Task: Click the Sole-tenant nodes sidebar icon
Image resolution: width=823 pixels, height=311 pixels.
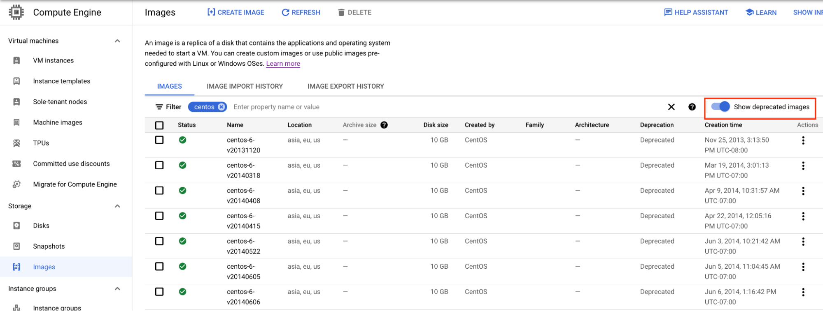Action: click(16, 101)
